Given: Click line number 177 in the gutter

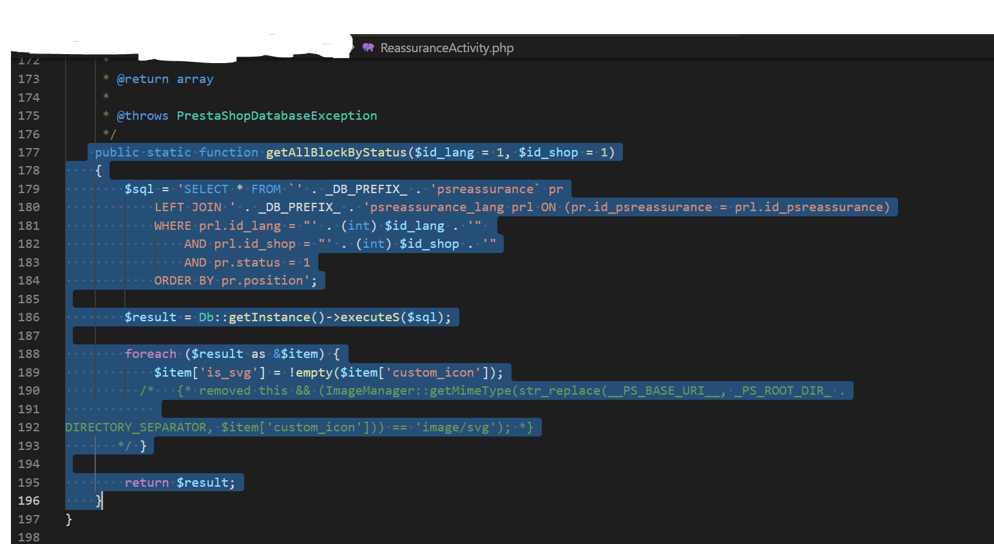Looking at the screenshot, I should [28, 152].
